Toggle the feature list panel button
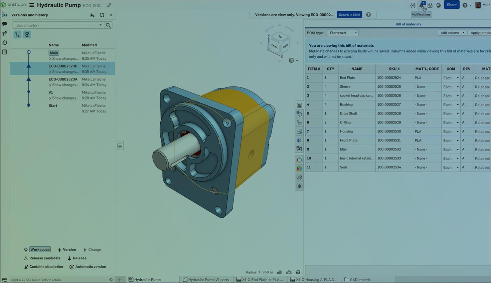 120,146
